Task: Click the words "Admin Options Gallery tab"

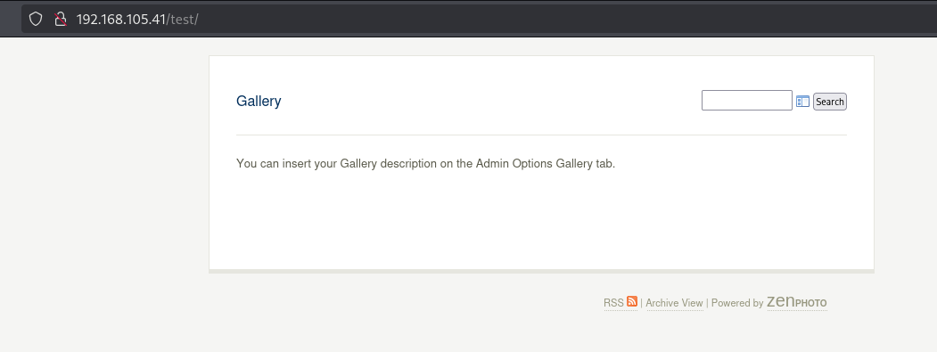Action: point(546,164)
